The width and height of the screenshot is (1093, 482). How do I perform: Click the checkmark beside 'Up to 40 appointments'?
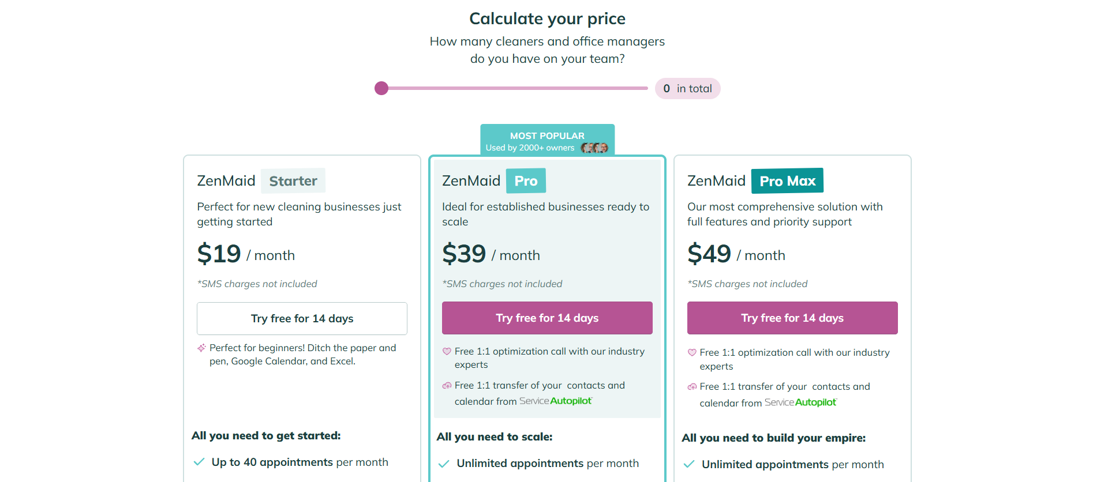click(199, 462)
